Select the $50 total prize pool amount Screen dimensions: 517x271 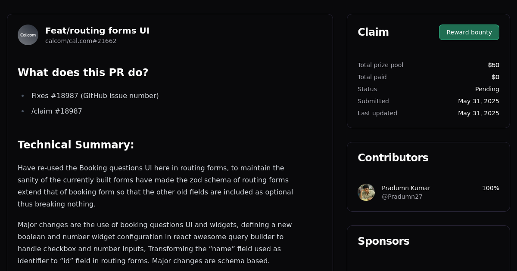click(x=493, y=65)
